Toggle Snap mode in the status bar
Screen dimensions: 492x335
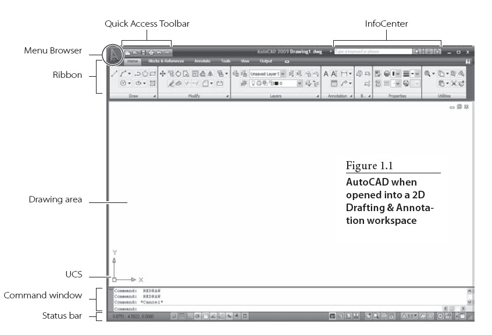tap(174, 316)
